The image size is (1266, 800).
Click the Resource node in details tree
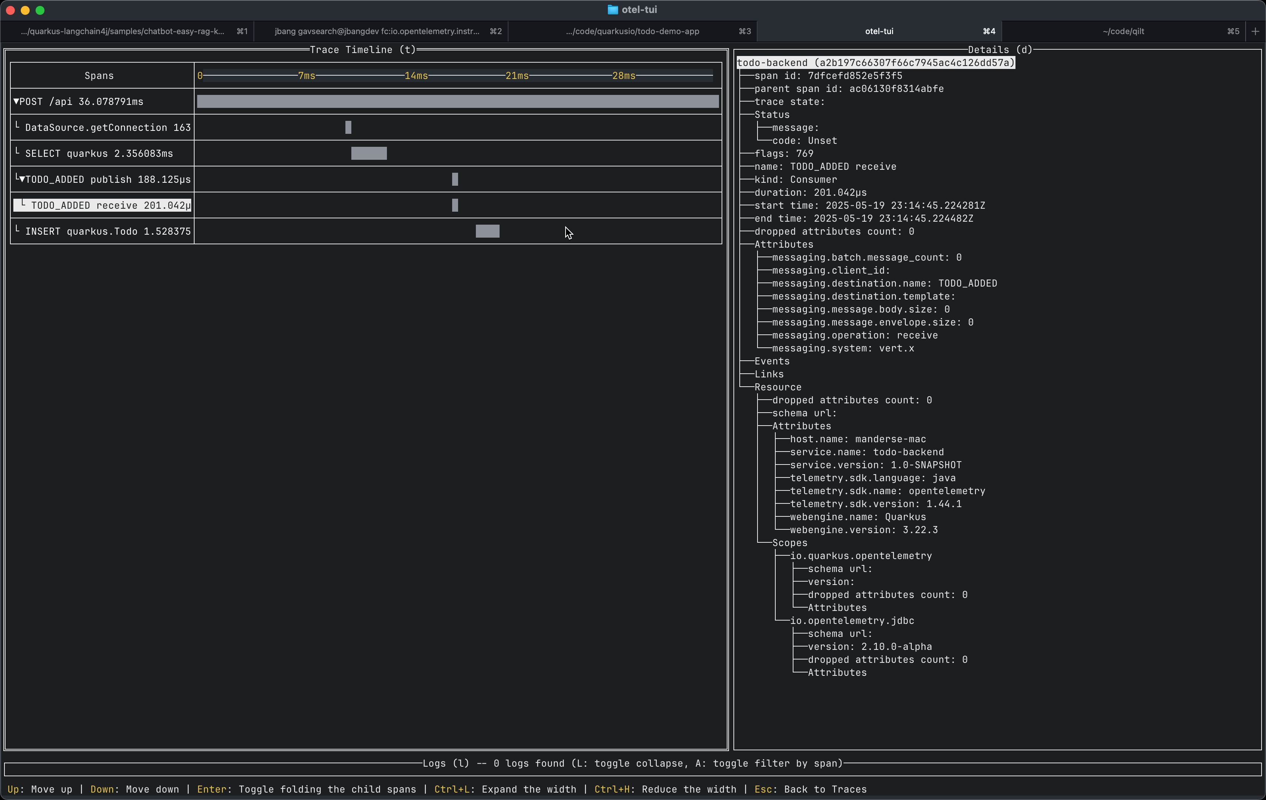[778, 387]
